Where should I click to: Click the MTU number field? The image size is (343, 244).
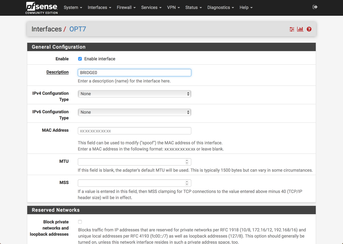pyautogui.click(x=134, y=162)
